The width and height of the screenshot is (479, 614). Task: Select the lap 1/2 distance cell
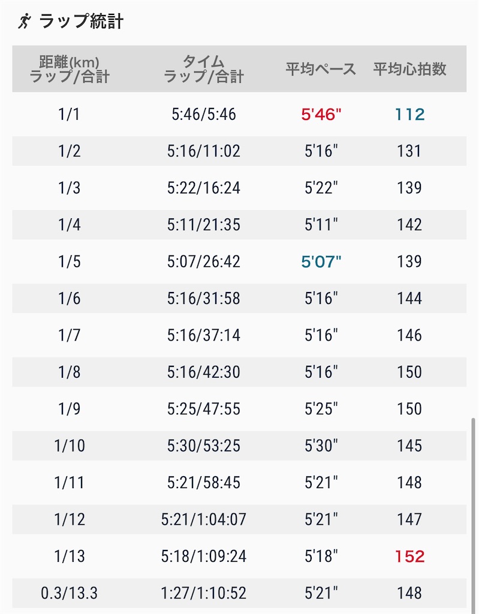tap(70, 151)
